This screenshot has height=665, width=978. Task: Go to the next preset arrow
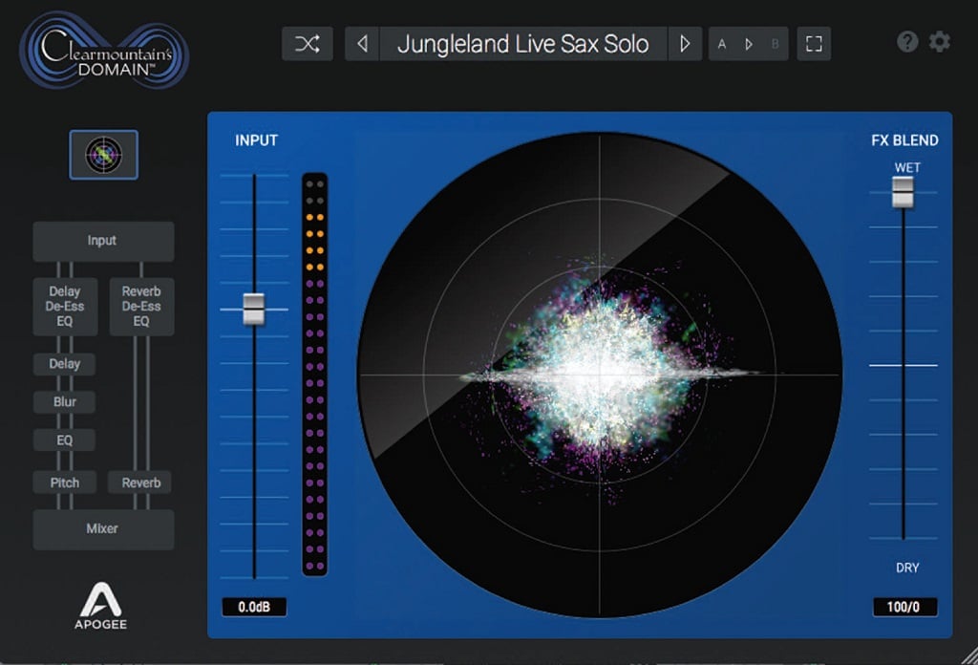[685, 44]
